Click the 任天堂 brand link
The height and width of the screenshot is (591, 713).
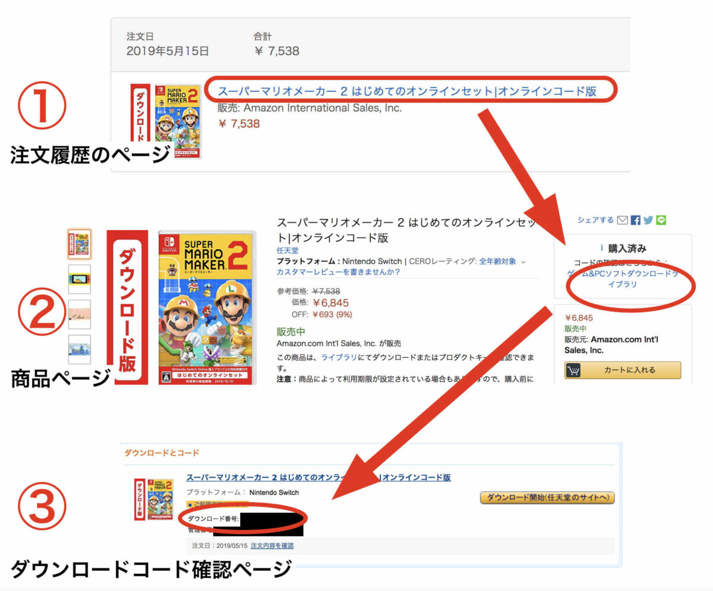tap(287, 250)
